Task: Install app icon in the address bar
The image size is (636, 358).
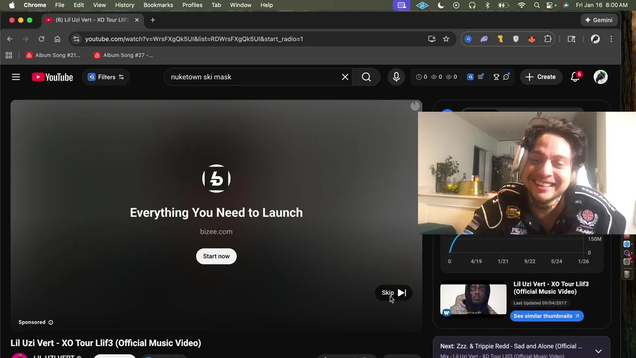Action: click(x=432, y=39)
